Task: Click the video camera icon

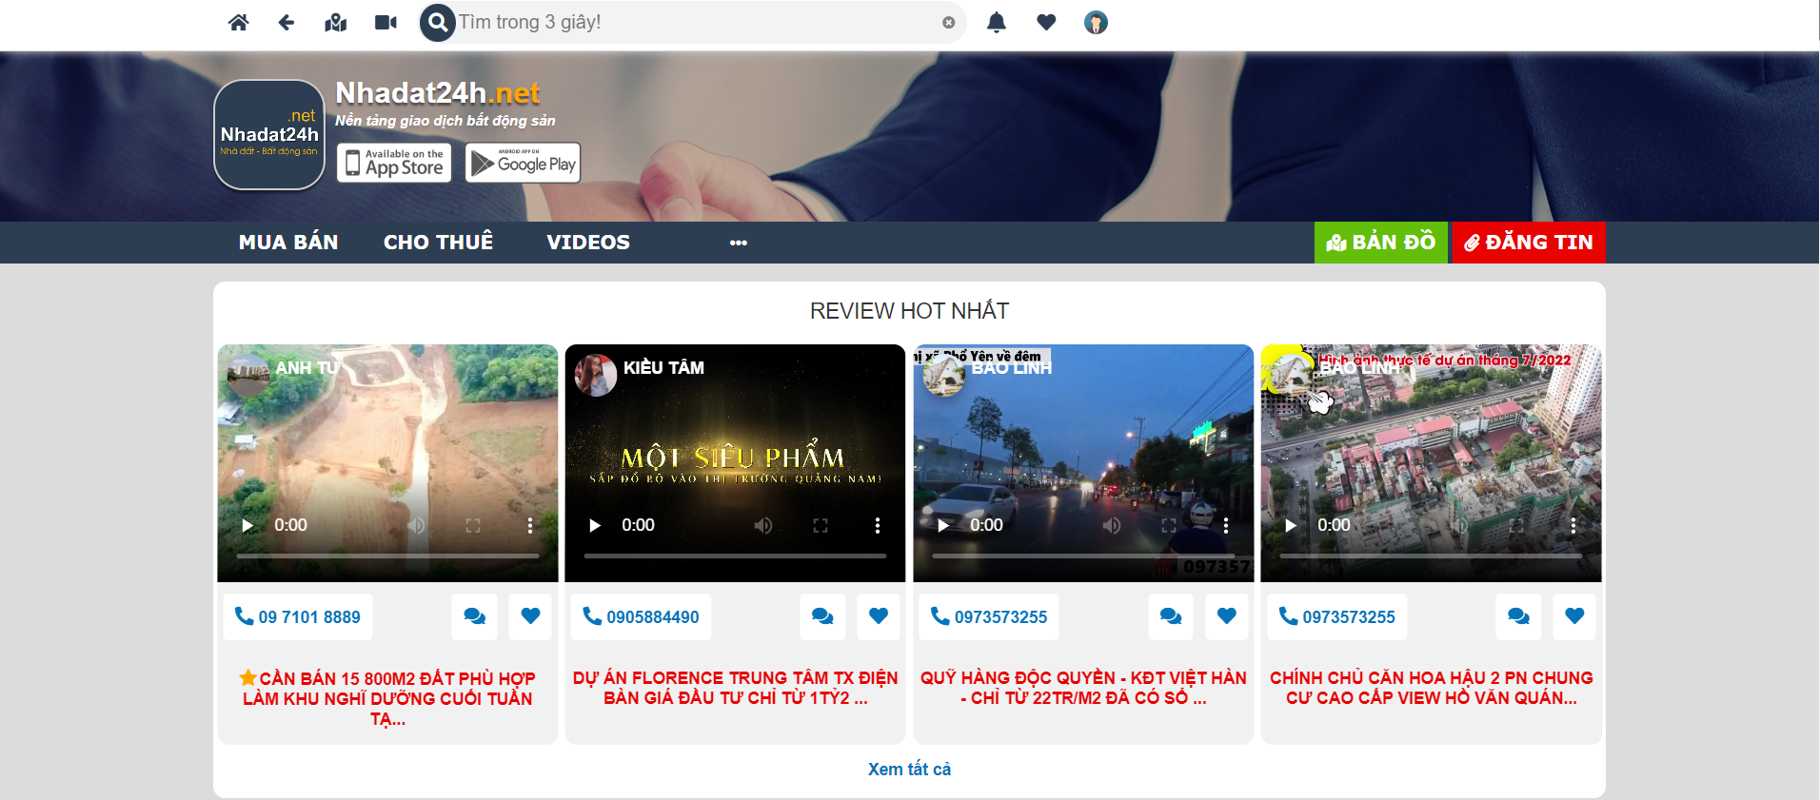Action: pos(386,23)
